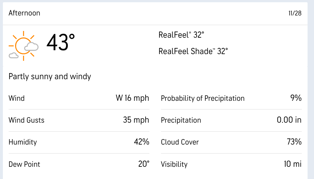This screenshot has height=179, width=314.
Task: Select the Partly sunny and windy description
Action: click(50, 77)
